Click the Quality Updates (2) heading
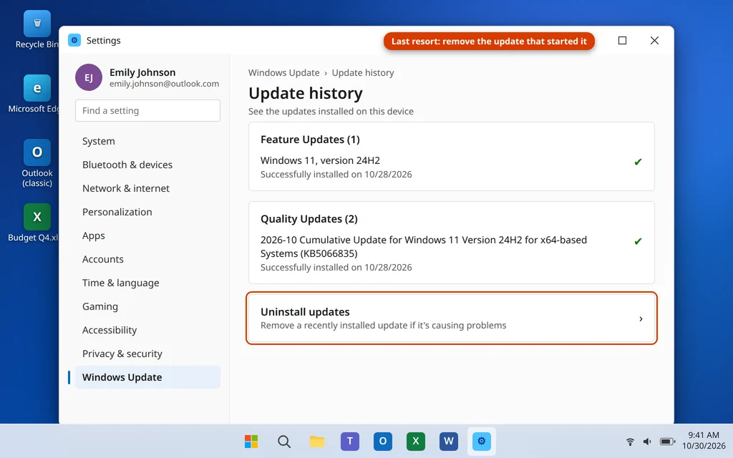 pyautogui.click(x=309, y=219)
